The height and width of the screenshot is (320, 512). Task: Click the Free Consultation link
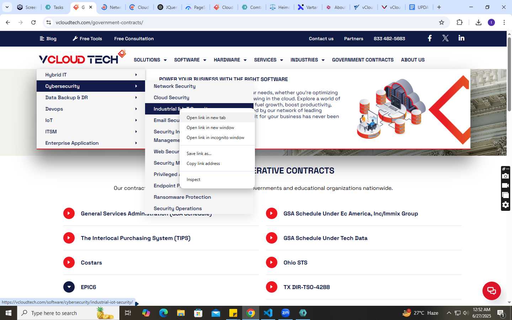pyautogui.click(x=134, y=38)
